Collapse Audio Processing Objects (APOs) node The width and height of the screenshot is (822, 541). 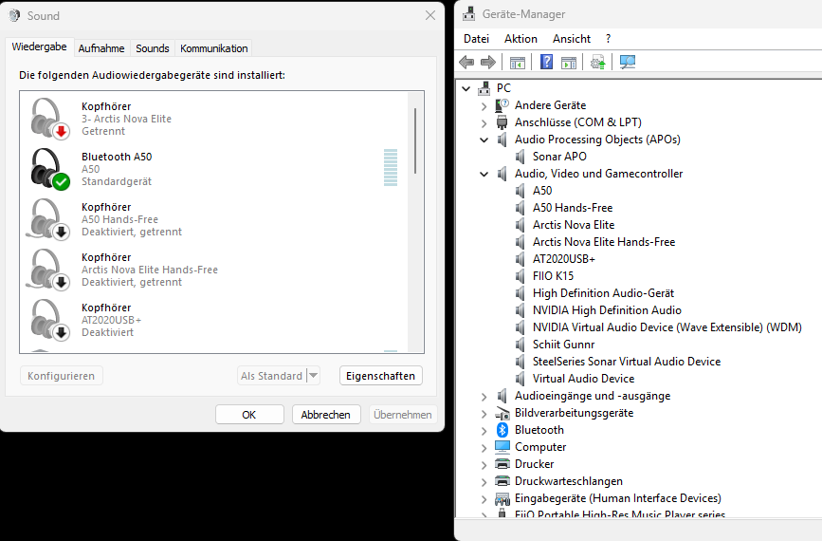pos(484,140)
